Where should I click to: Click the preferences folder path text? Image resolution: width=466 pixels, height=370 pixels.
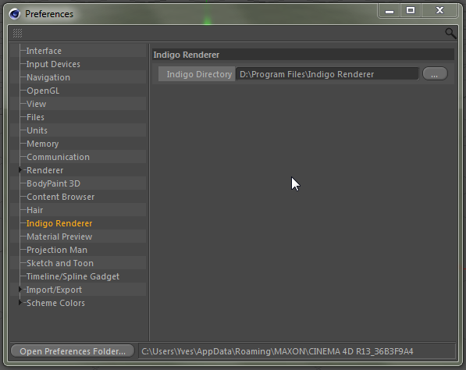click(277, 351)
